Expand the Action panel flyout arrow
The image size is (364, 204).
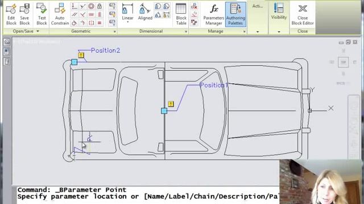coord(258,32)
